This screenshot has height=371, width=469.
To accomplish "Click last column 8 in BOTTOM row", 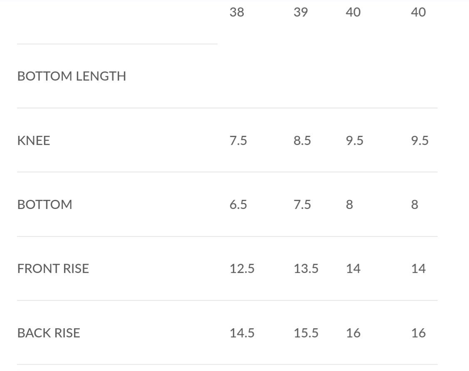I will (x=414, y=205).
